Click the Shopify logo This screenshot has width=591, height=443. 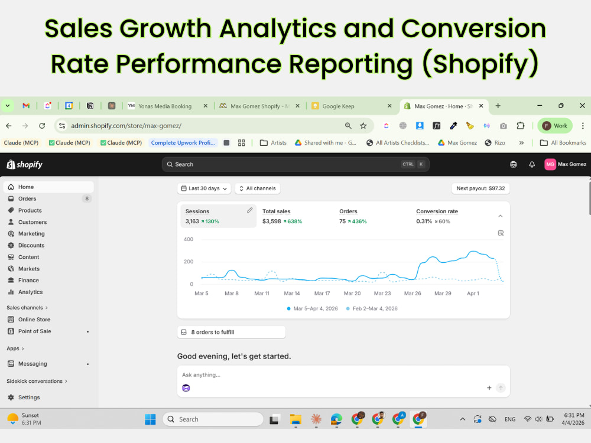pos(24,164)
